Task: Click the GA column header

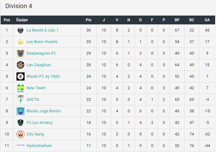Action: coord(207,20)
